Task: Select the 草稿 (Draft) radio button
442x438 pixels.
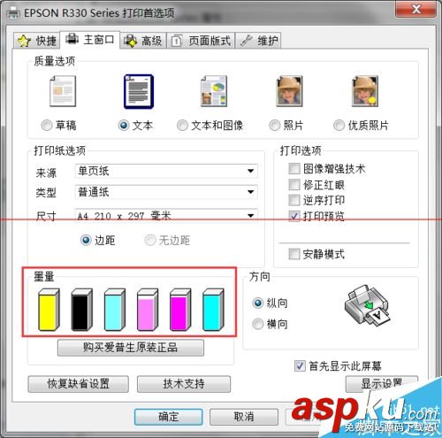Action: 47,126
